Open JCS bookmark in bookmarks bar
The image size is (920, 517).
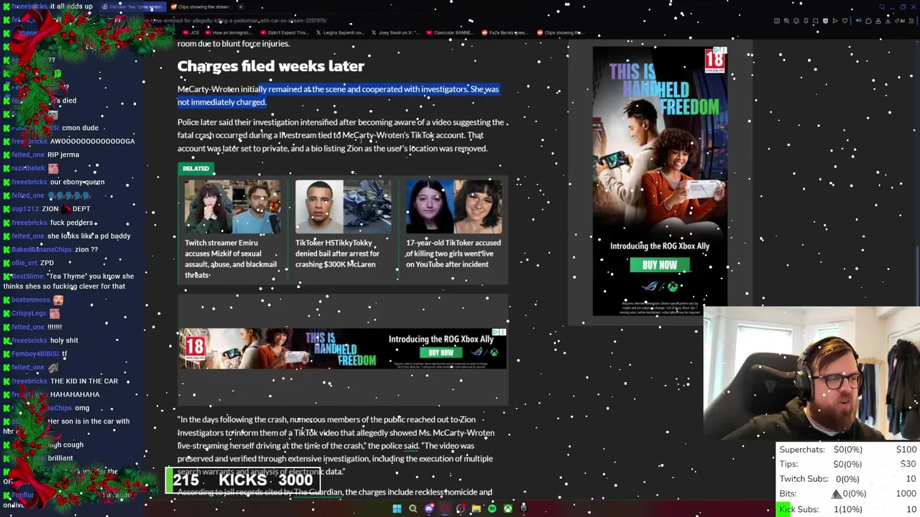pos(191,32)
